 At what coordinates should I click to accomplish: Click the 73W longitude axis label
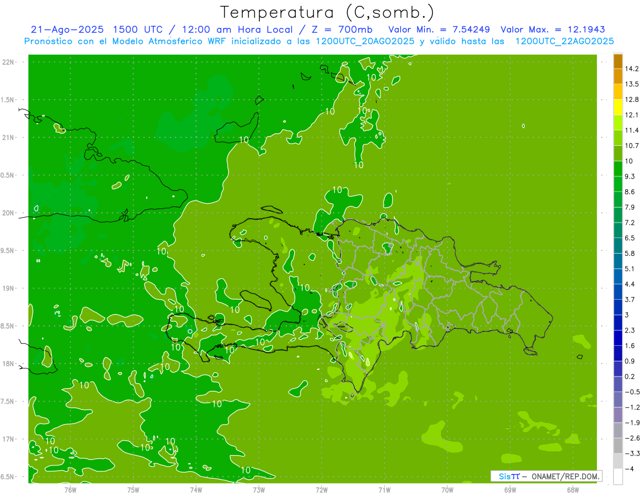coord(259,489)
